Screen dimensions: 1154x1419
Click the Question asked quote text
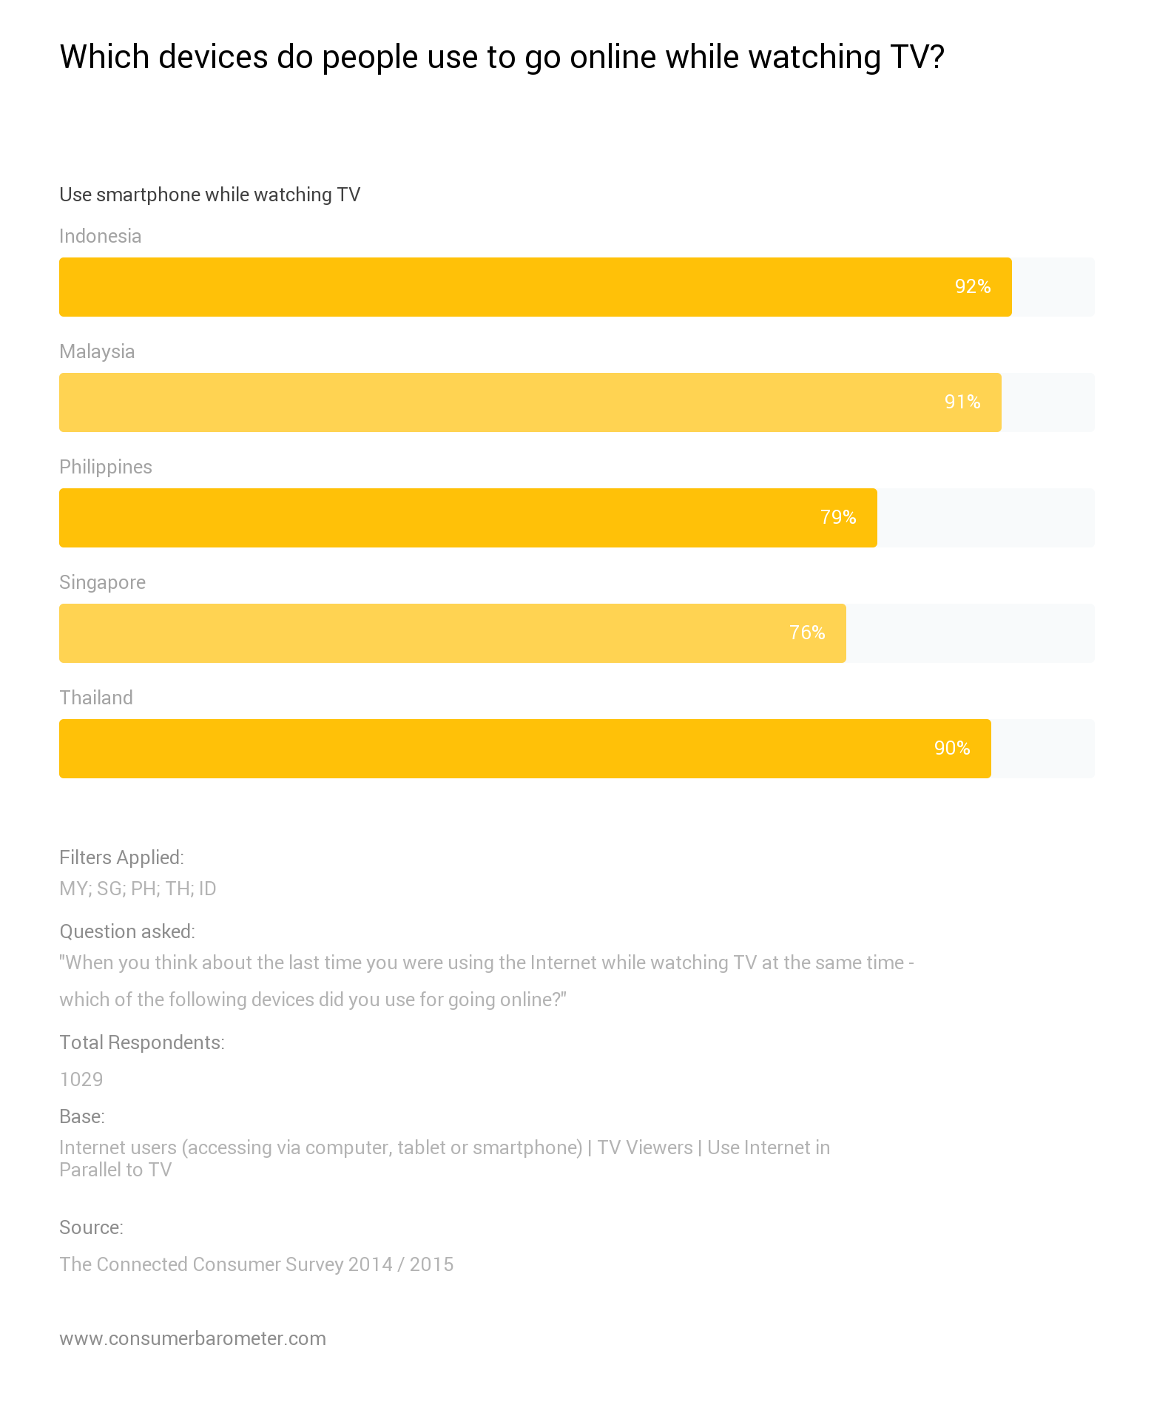click(x=486, y=963)
